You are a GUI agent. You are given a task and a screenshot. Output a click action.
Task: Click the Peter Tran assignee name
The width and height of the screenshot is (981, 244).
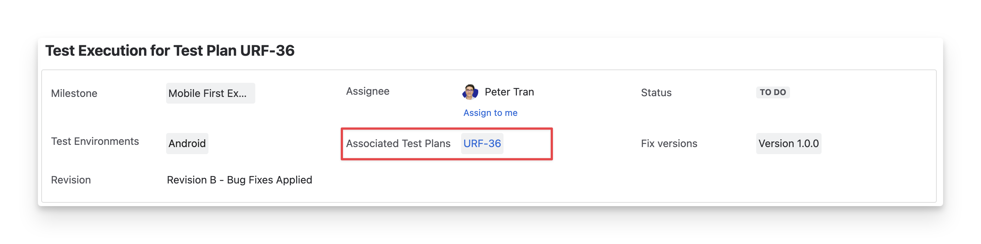pos(509,92)
